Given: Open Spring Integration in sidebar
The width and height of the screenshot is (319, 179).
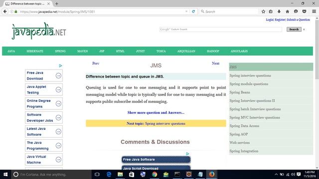Looking at the screenshot, I should pos(244,151).
